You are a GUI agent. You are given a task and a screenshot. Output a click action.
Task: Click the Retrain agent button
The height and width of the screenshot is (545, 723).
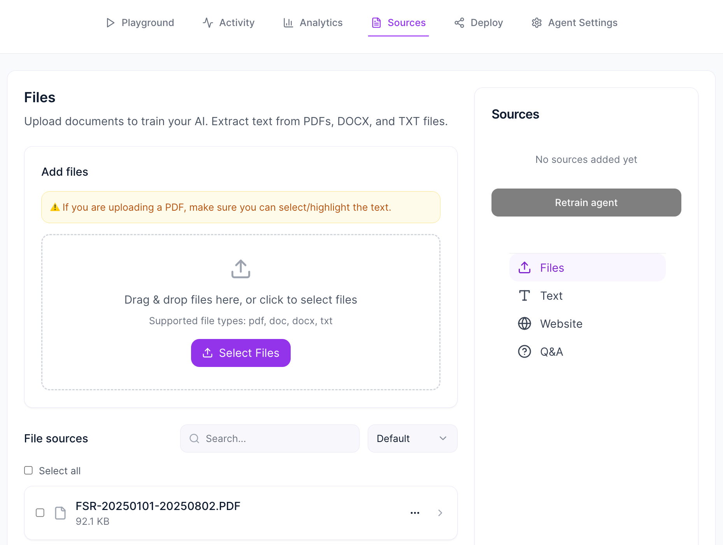coord(586,203)
